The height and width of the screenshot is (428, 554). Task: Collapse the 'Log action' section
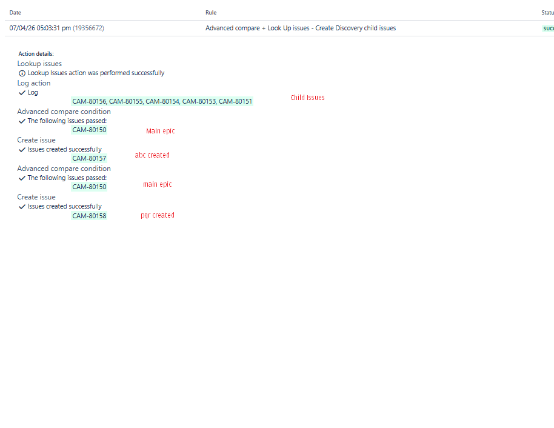click(33, 83)
